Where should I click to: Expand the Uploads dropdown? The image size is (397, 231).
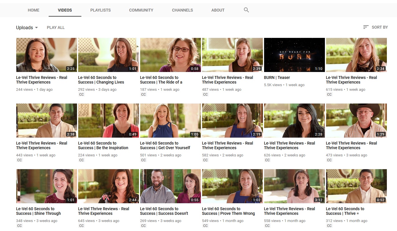[27, 28]
